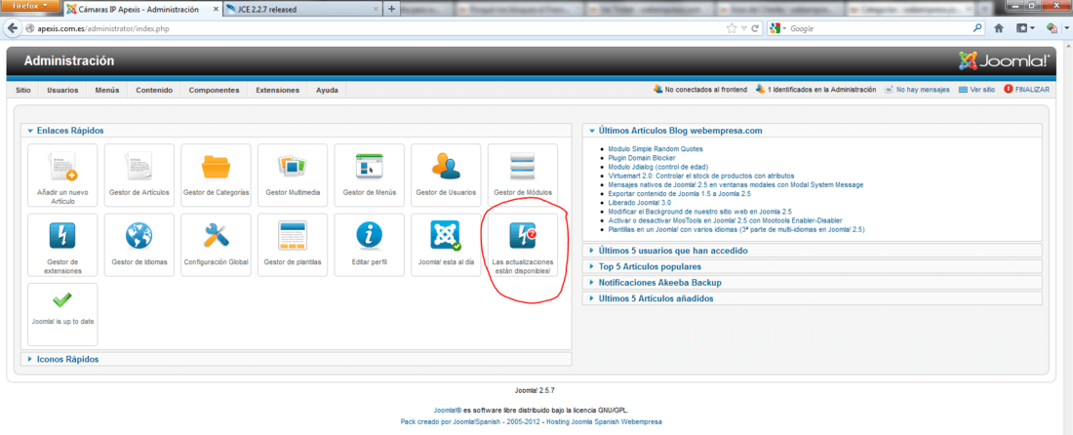Open Menús menu
Viewport: 1073px width, 435px height.
pyautogui.click(x=107, y=91)
